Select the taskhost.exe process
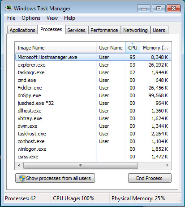 coord(93,134)
